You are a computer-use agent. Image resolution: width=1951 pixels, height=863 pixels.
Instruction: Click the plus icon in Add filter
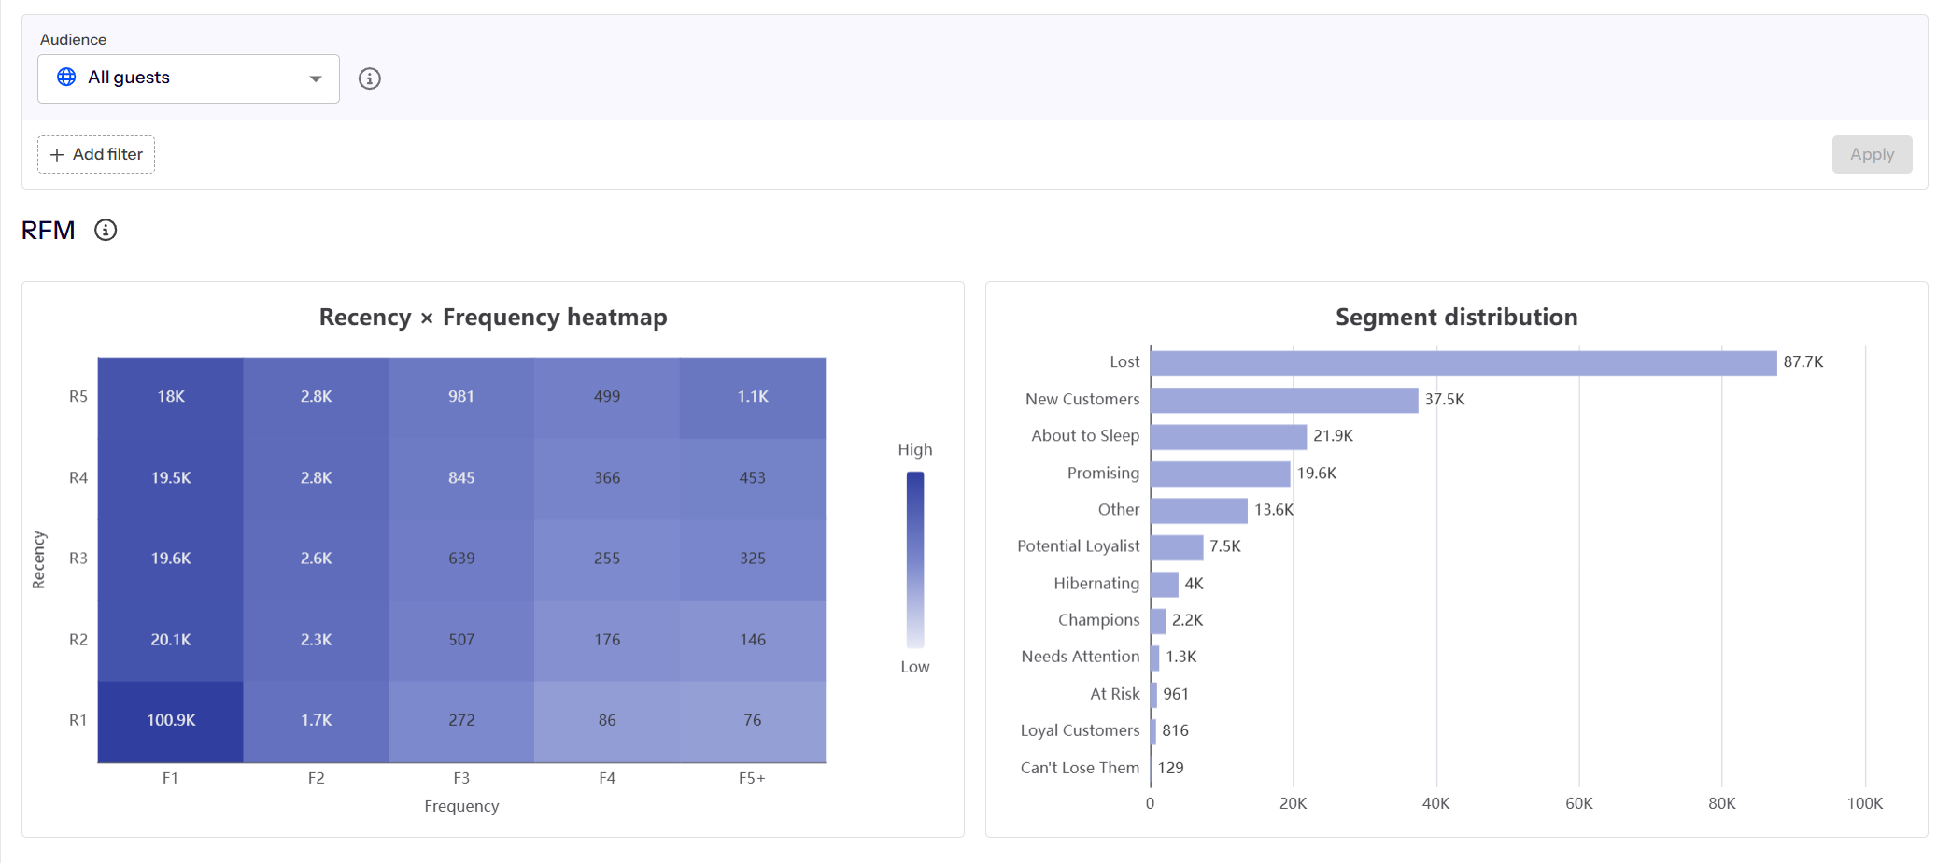click(57, 154)
